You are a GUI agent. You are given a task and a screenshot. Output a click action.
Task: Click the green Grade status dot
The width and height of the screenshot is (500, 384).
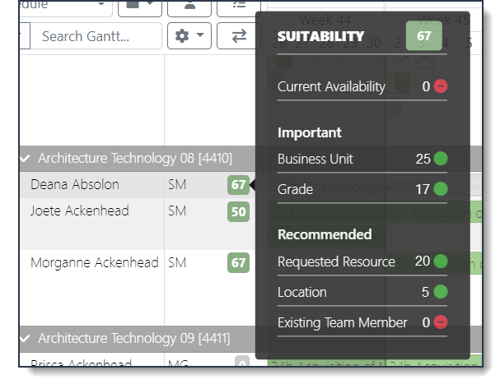tap(441, 189)
